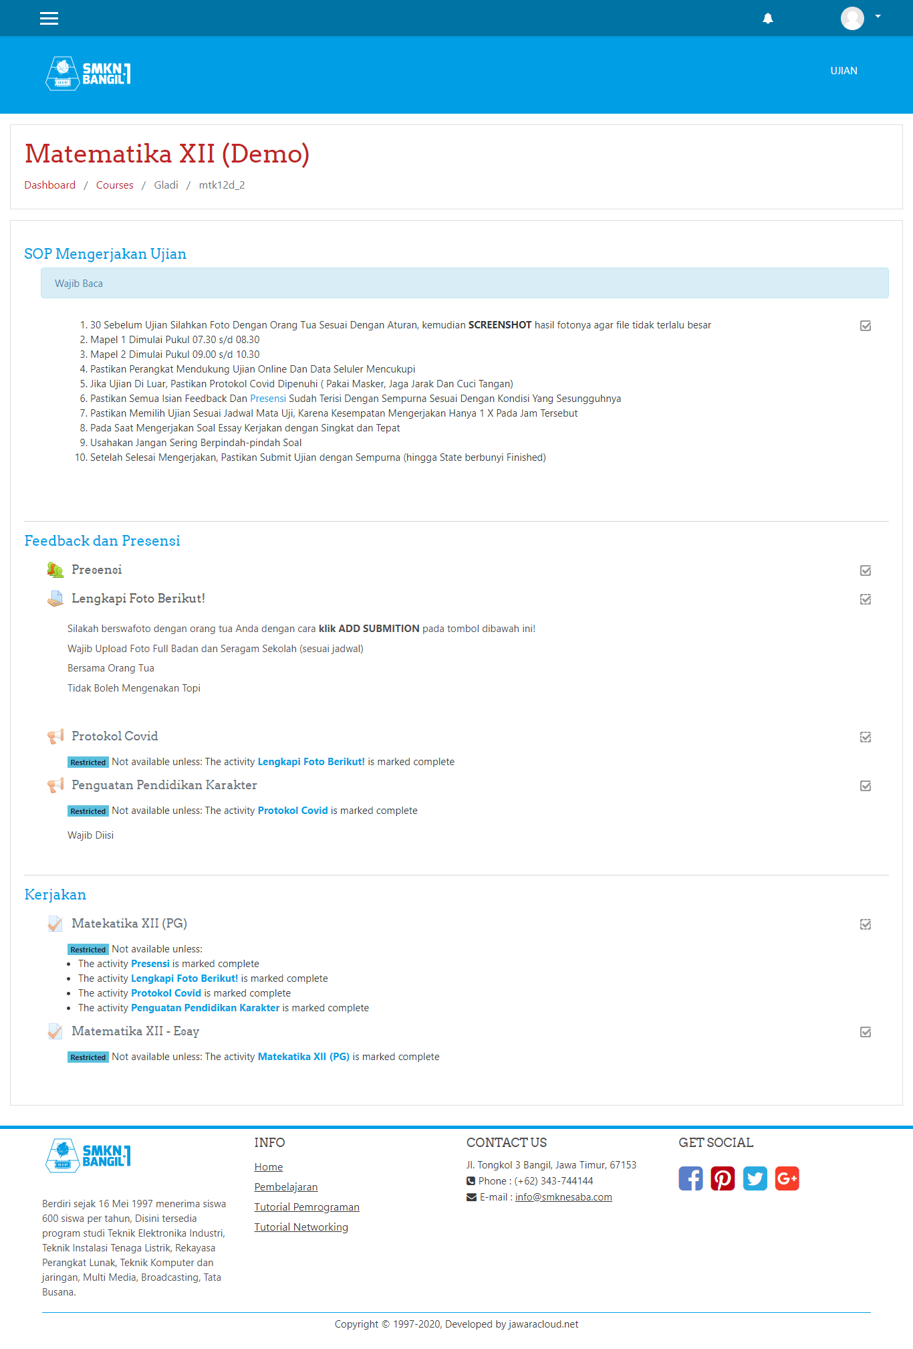The height and width of the screenshot is (1349, 913).
Task: Open the Google Plus social icon
Action: point(787,1178)
